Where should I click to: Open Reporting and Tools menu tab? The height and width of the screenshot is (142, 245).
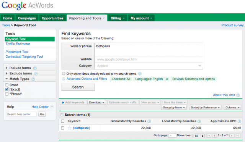(x=87, y=18)
